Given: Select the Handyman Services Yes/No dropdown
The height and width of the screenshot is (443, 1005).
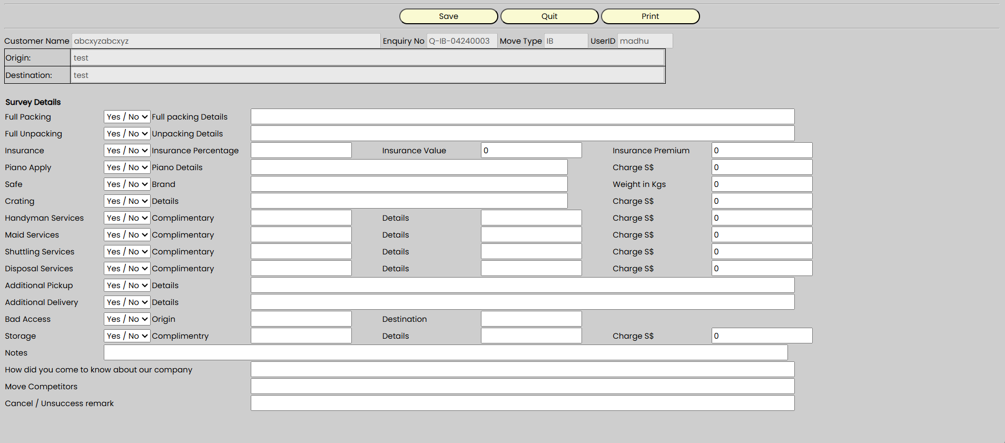Looking at the screenshot, I should [x=127, y=218].
